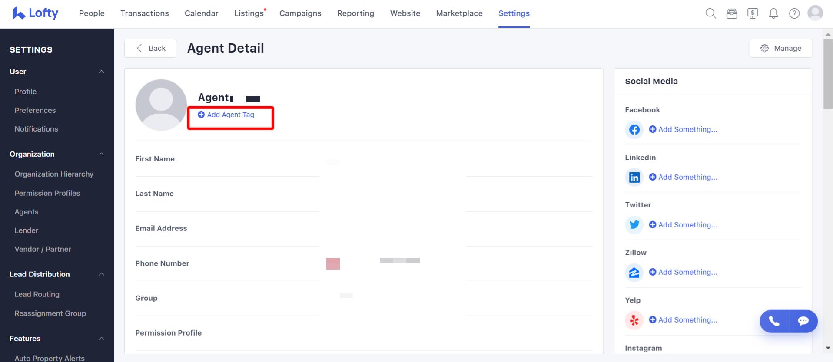Open Permission Profiles
Screen dimensions: 833x362
coord(47,193)
